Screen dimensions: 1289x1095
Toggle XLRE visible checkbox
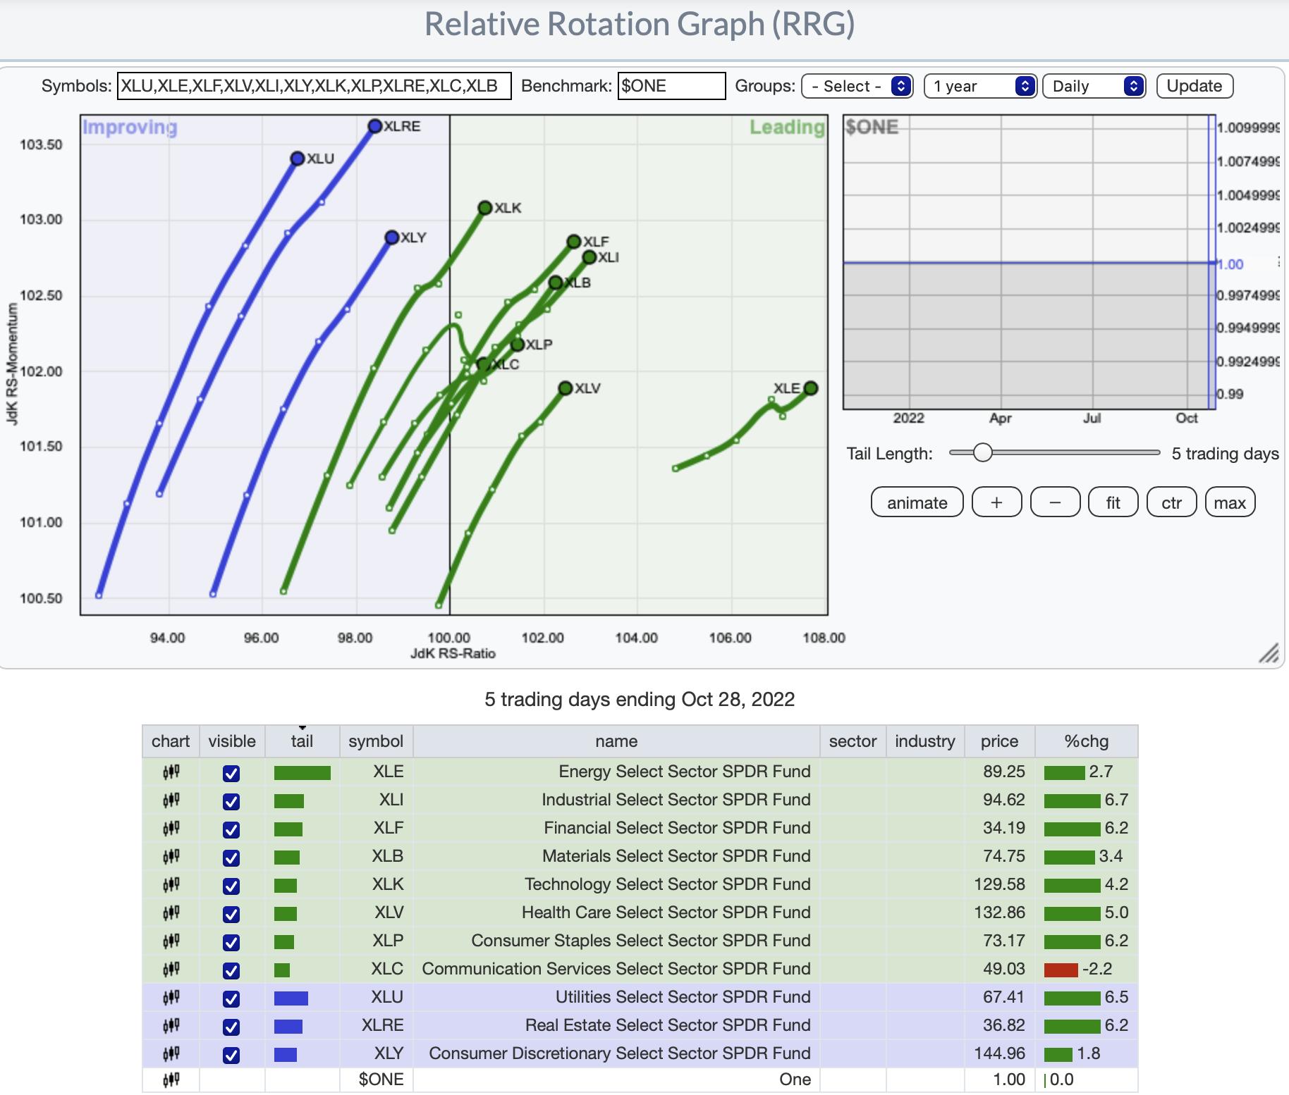tap(231, 1027)
